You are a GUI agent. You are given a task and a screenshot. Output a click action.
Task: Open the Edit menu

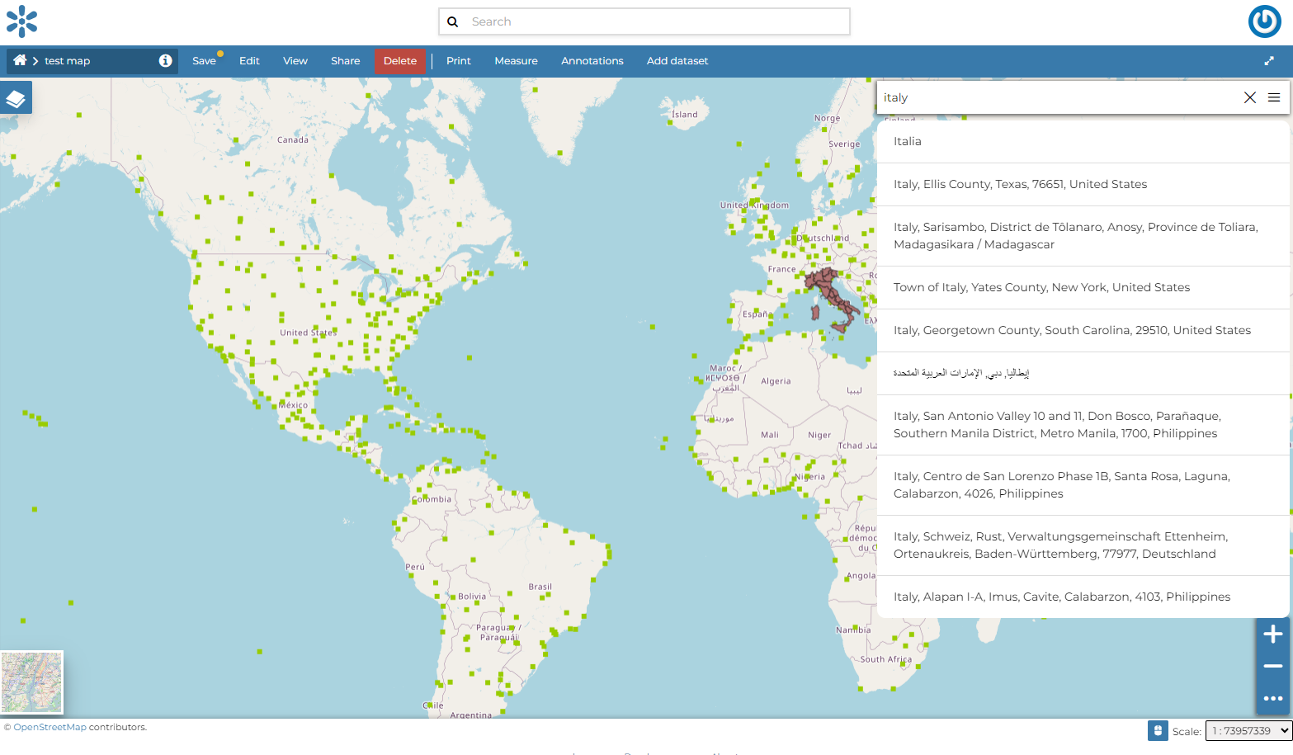[249, 61]
